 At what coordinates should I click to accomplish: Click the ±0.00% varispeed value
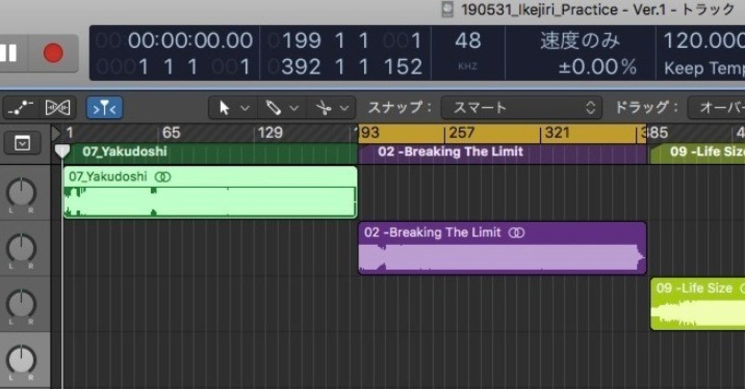click(x=598, y=67)
